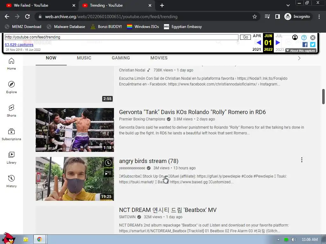The height and width of the screenshot is (244, 326).
Task: Open Chrome three-dot menu
Action: click(319, 17)
